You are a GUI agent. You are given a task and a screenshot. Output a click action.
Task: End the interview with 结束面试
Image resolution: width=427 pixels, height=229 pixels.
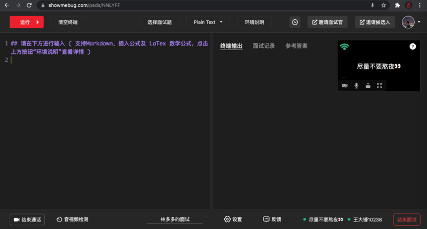click(x=407, y=219)
